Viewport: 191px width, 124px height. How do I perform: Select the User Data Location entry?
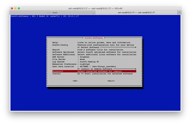94,66
